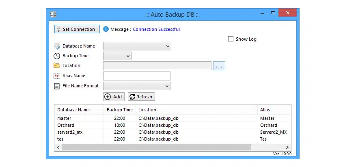
Task: Click the Add button
Action: [114, 97]
